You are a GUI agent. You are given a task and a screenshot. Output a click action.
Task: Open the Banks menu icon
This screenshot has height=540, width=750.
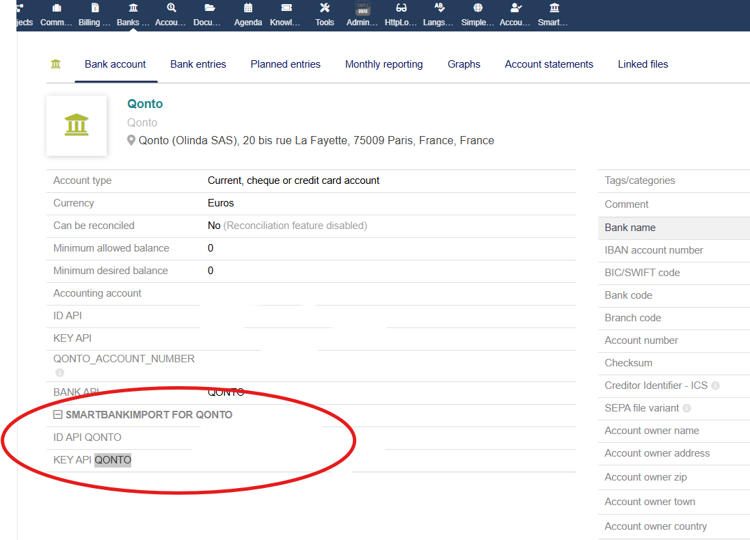click(x=133, y=8)
